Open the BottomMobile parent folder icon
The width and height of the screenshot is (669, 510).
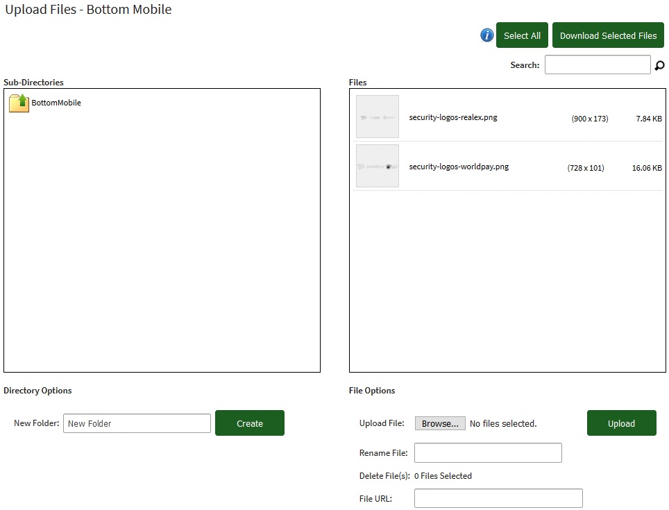coord(19,103)
